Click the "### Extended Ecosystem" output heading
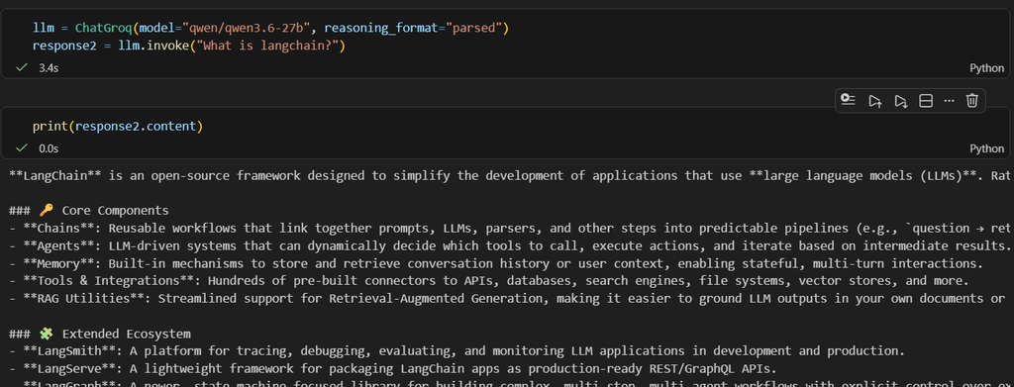Screen dimensions: 1014x387 [x=100, y=334]
